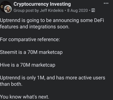Click the "Steemit is a 70M marketcap" line
This screenshot has width=113, height=100.
click(x=31, y=52)
